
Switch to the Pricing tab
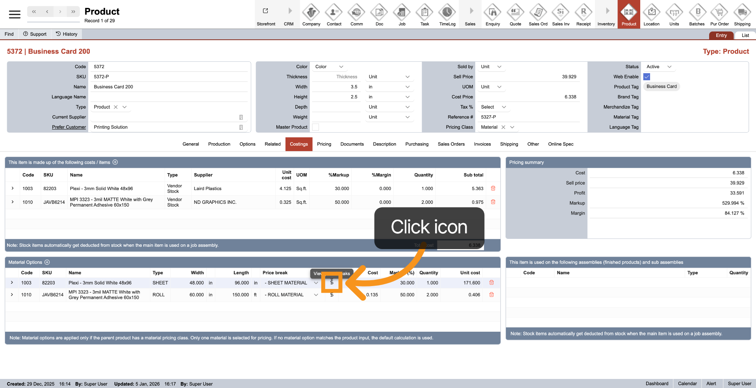[x=324, y=144]
